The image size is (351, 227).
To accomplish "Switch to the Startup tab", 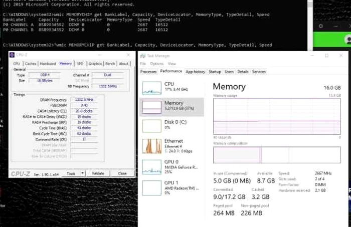I will 215,72.
